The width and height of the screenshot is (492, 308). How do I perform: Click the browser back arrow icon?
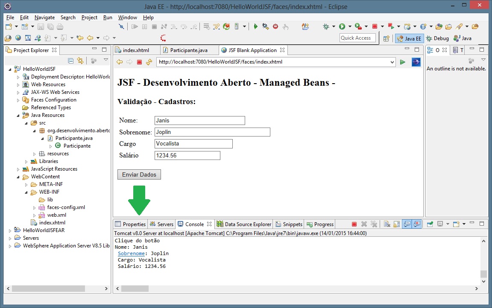pyautogui.click(x=120, y=62)
